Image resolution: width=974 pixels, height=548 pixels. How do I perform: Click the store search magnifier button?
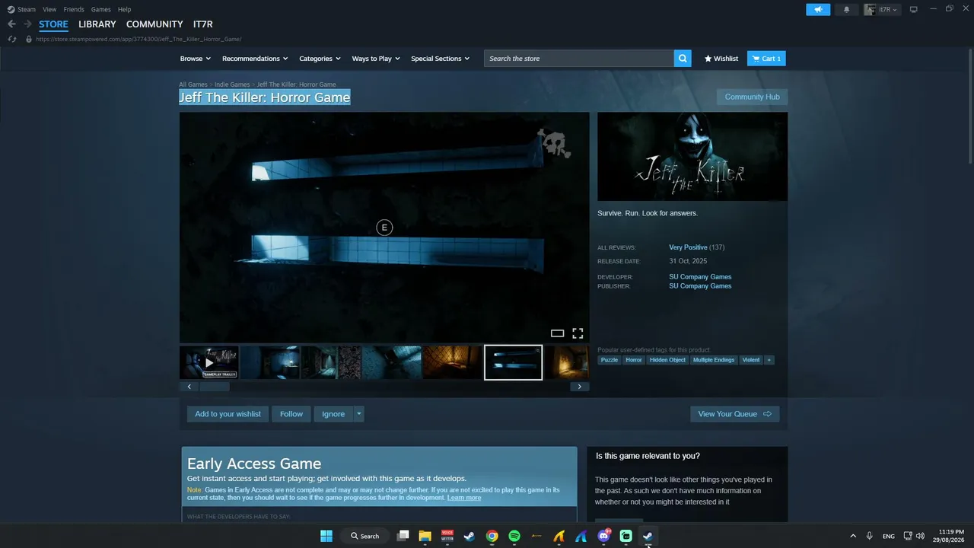pos(683,59)
